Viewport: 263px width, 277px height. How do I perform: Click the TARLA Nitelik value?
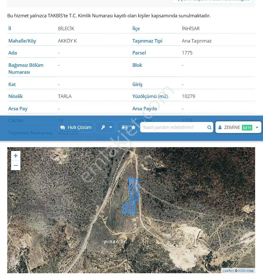[x=65, y=96]
